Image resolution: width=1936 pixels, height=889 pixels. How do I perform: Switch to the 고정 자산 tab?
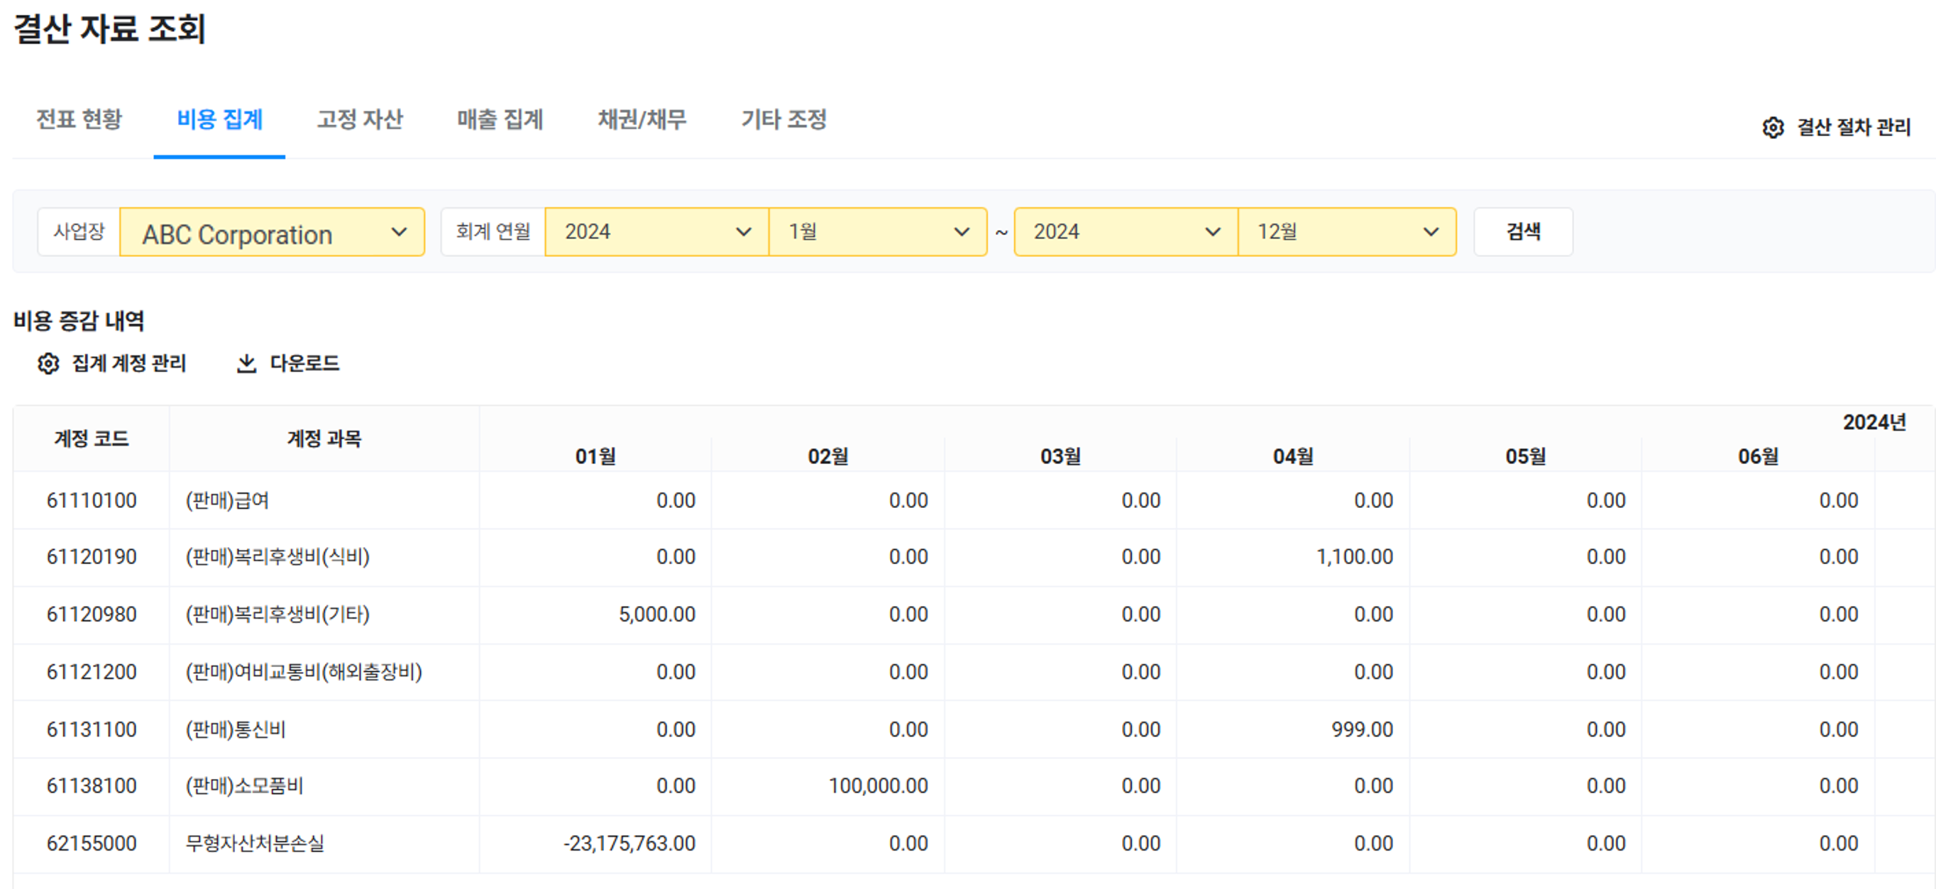click(360, 119)
